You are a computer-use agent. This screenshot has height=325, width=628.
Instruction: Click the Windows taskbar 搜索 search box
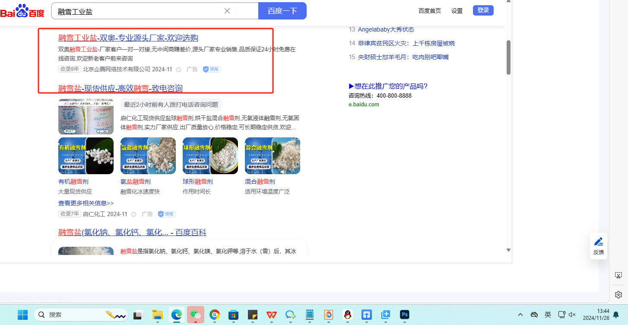pos(81,315)
